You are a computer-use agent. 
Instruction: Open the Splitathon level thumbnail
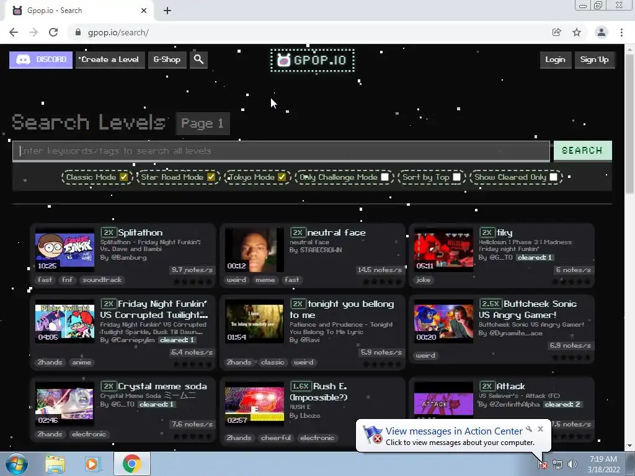click(x=64, y=250)
